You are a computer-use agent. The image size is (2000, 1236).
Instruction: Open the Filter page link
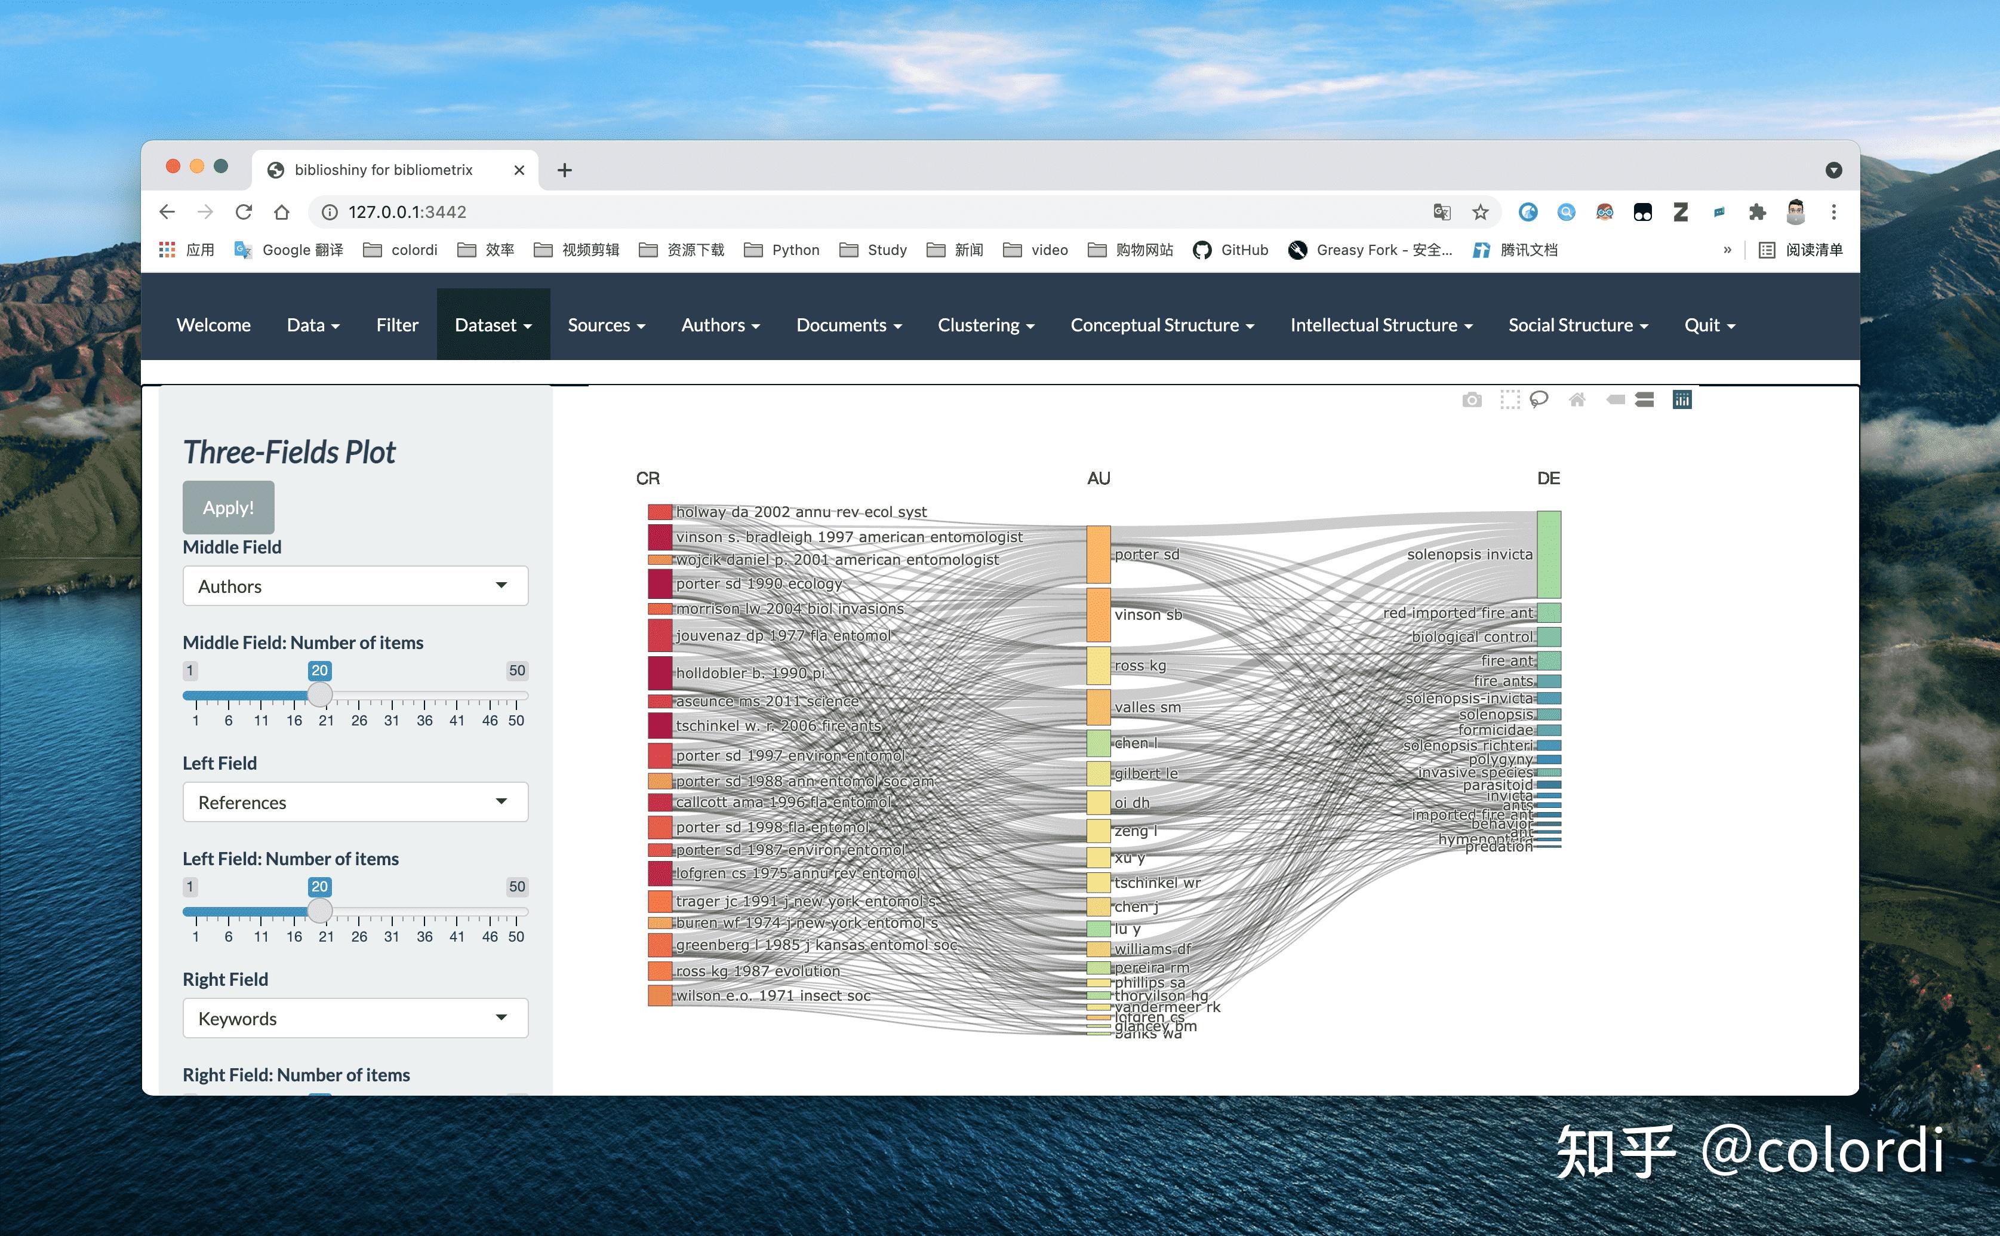point(397,325)
